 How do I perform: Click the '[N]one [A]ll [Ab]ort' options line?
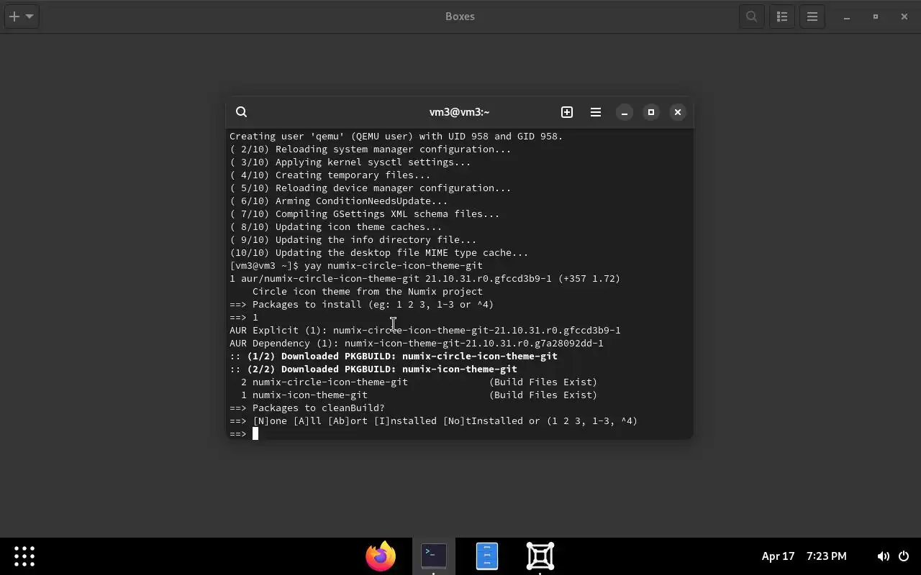pos(434,421)
